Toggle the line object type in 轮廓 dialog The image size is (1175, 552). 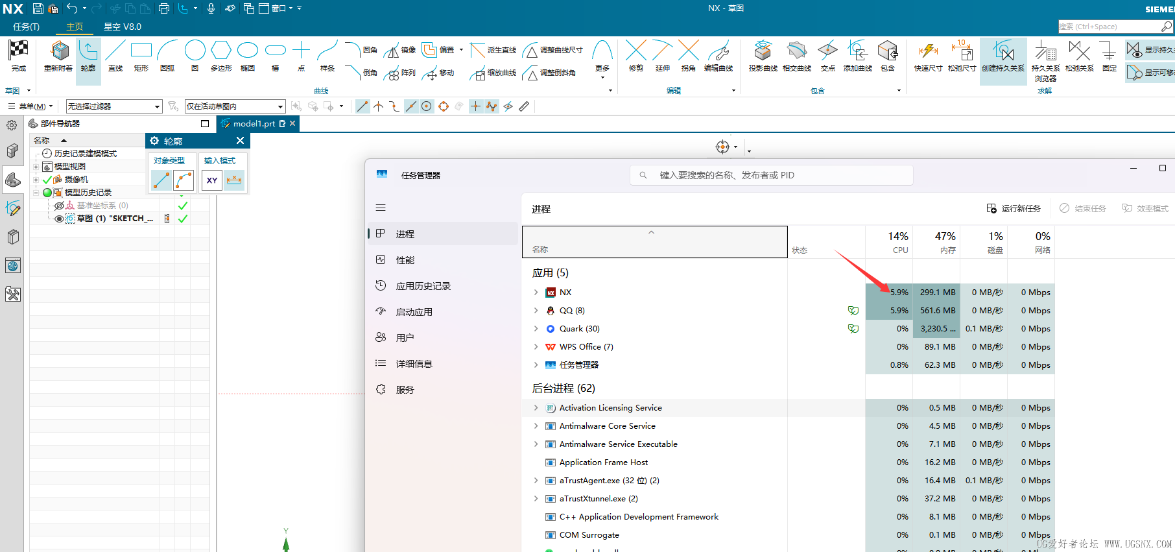coord(161,180)
